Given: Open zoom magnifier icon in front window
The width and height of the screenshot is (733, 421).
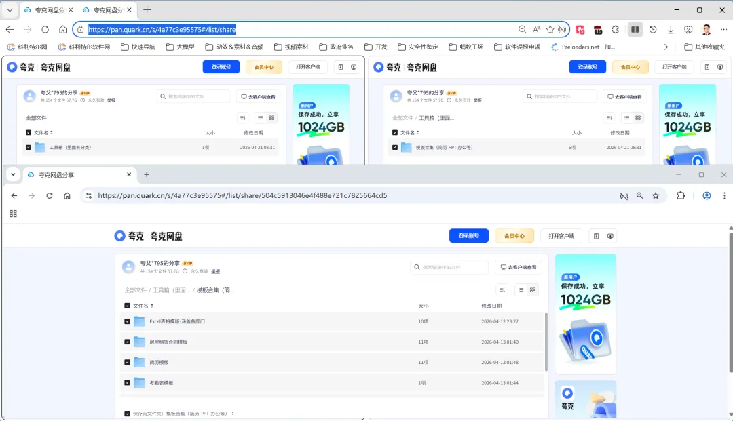Looking at the screenshot, I should coord(640,195).
